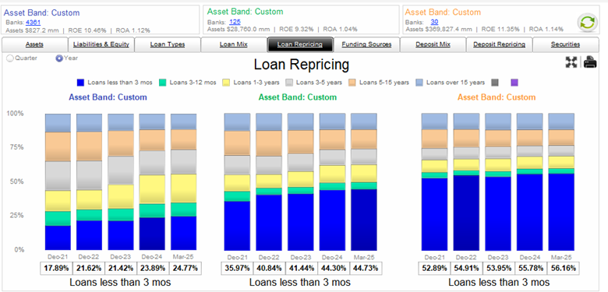Click the unlabeled dark gray legend swatch

pyautogui.click(x=495, y=83)
